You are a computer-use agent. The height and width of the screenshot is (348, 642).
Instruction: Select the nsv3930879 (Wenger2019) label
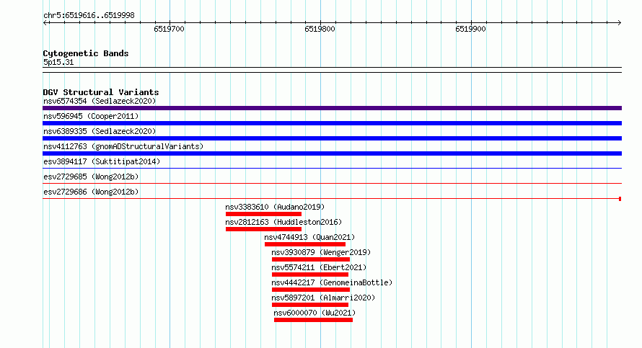tap(321, 252)
